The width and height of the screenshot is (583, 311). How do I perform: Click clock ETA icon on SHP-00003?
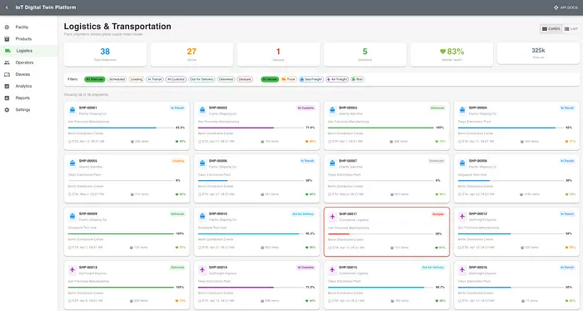point(330,142)
